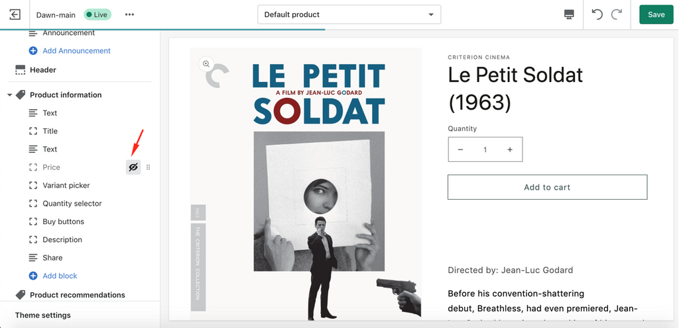
Task: Increase quantity with the plus button
Action: (x=510, y=149)
